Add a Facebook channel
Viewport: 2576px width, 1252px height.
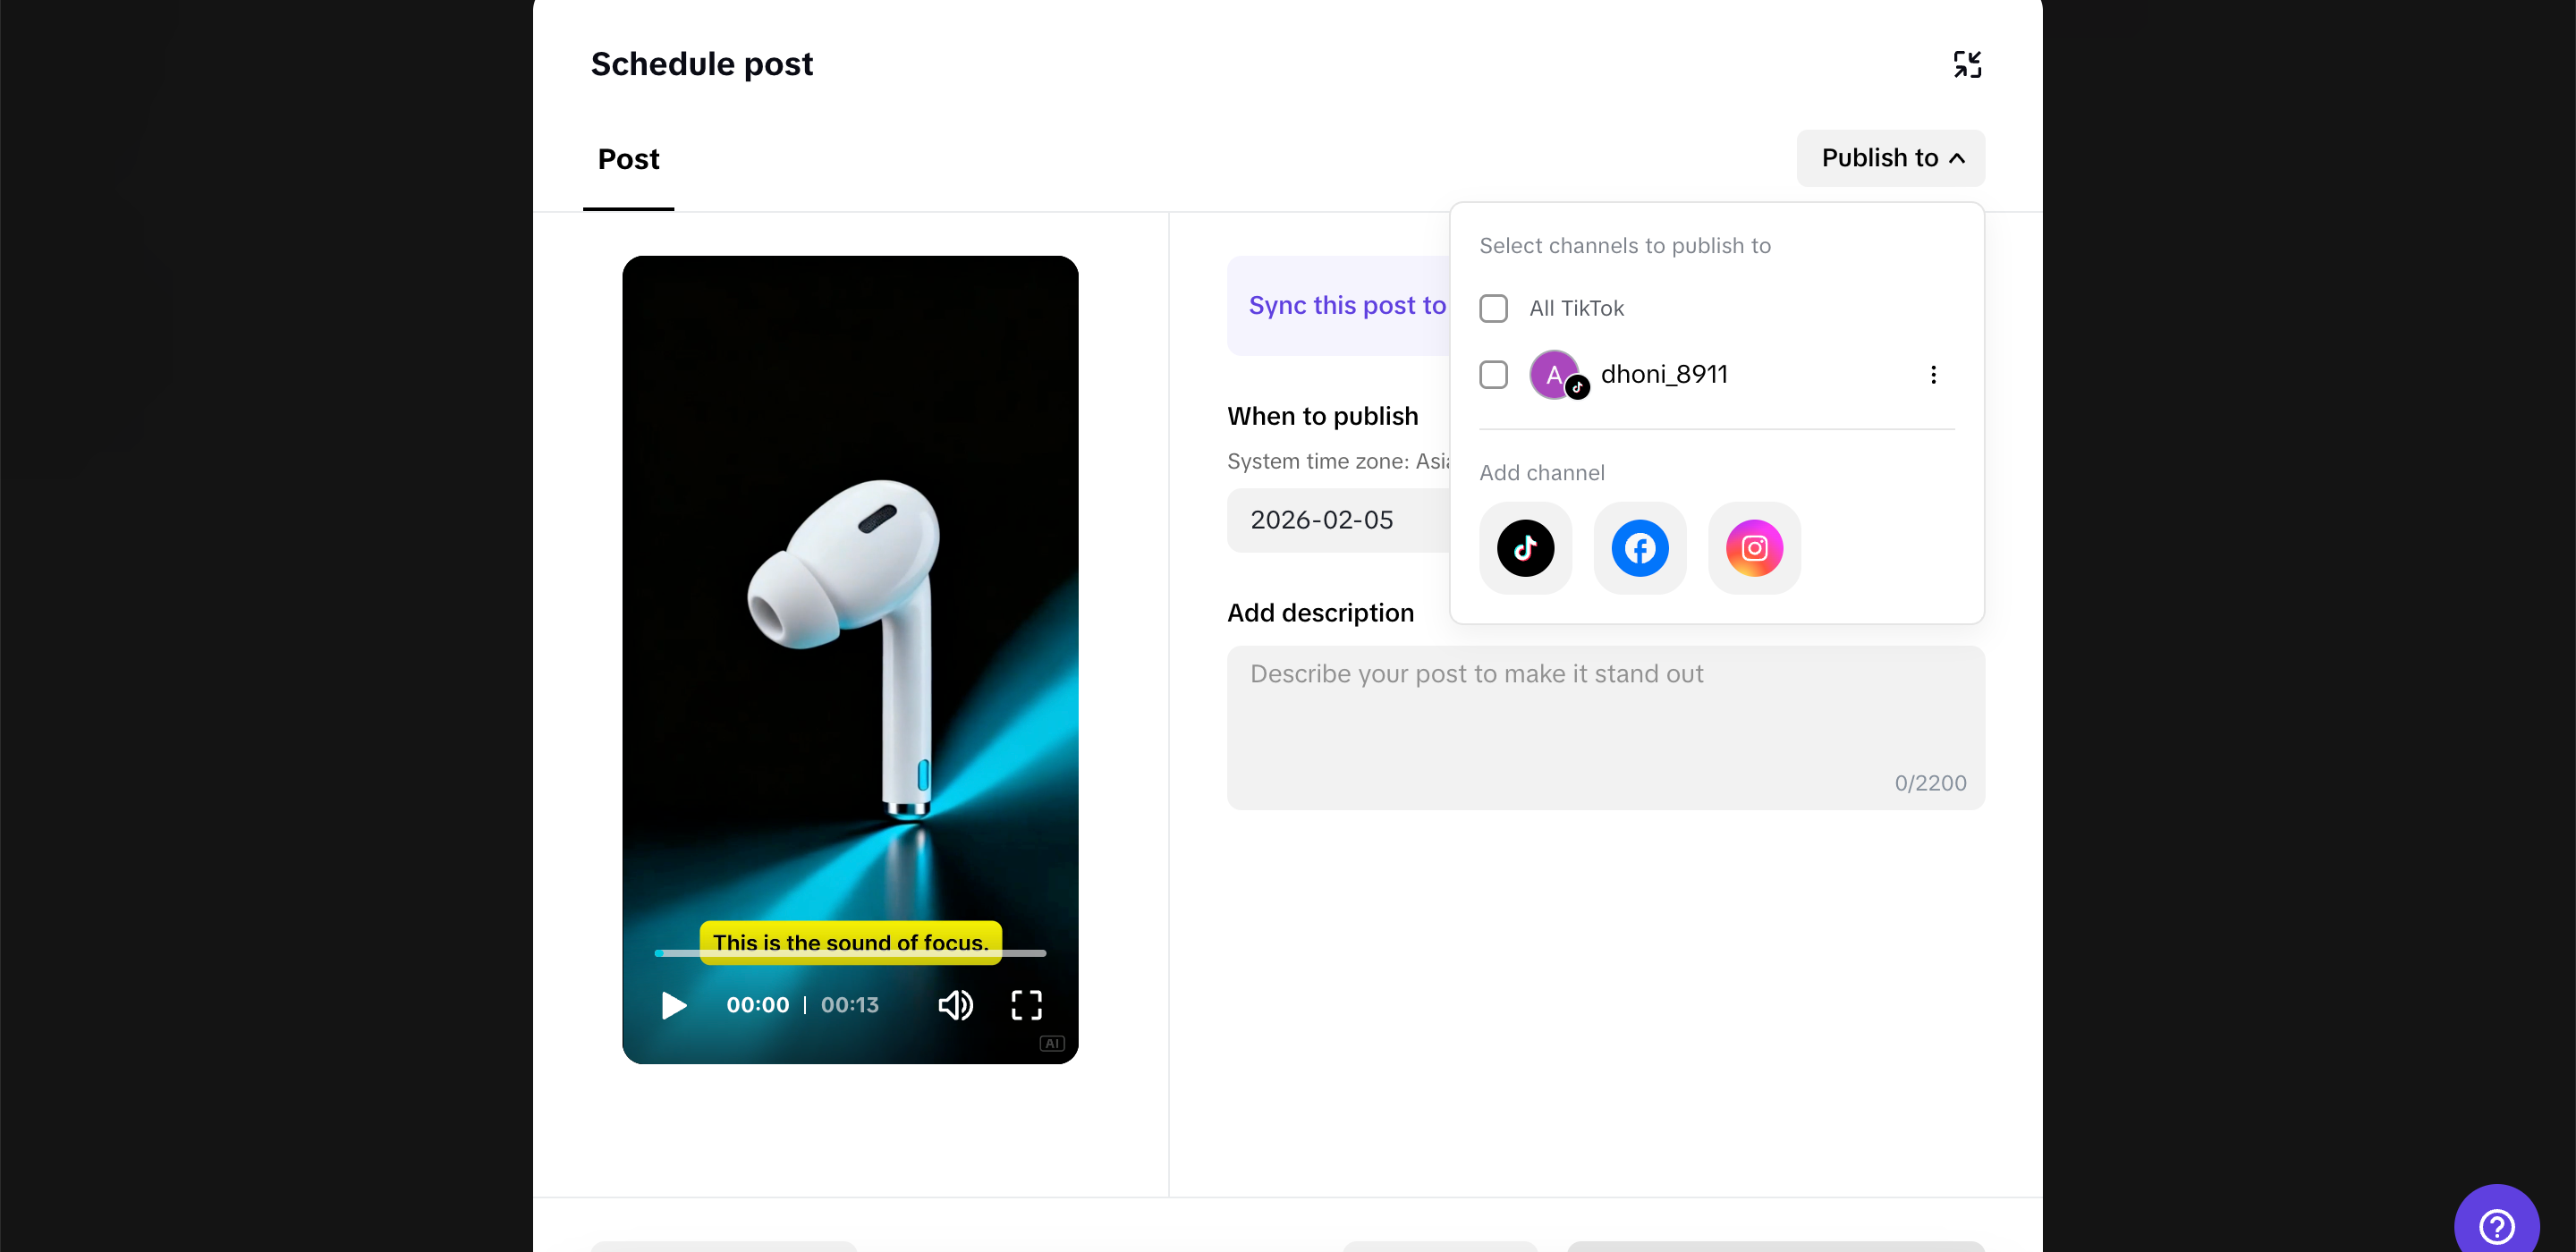click(1639, 548)
